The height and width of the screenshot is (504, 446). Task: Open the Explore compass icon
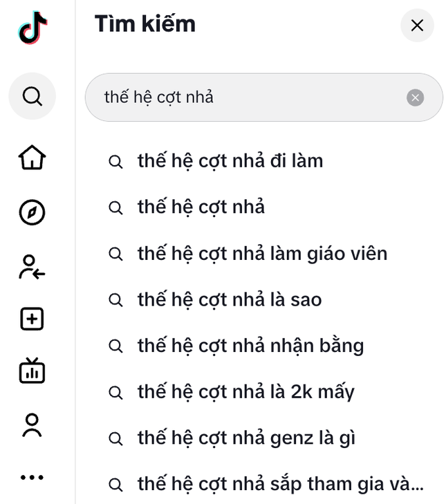coord(32,212)
